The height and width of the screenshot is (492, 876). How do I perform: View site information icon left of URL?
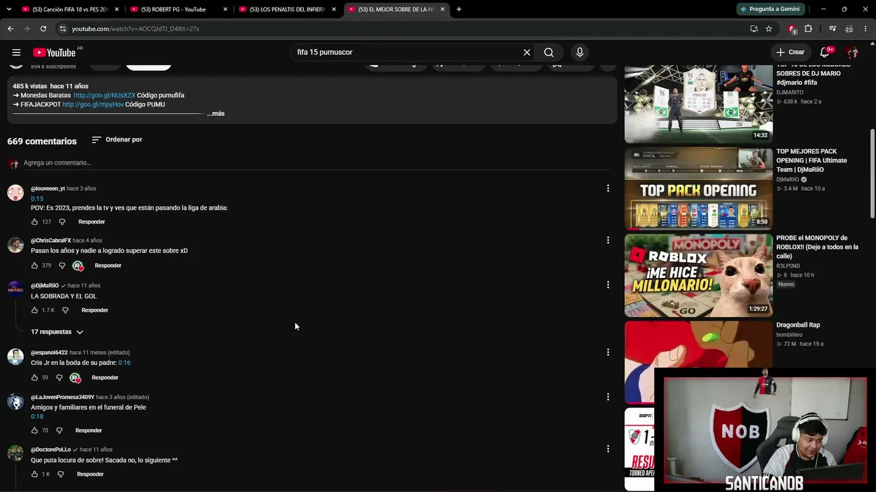62,29
